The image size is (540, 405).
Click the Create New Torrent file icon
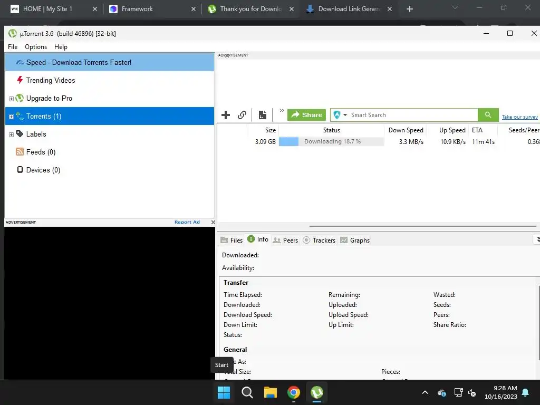pyautogui.click(x=263, y=114)
